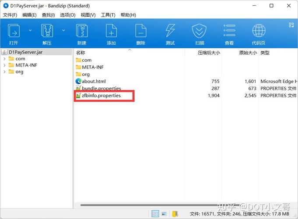The image size is (298, 219).
Task: Select bundle.properties in file list
Action: [102, 88]
